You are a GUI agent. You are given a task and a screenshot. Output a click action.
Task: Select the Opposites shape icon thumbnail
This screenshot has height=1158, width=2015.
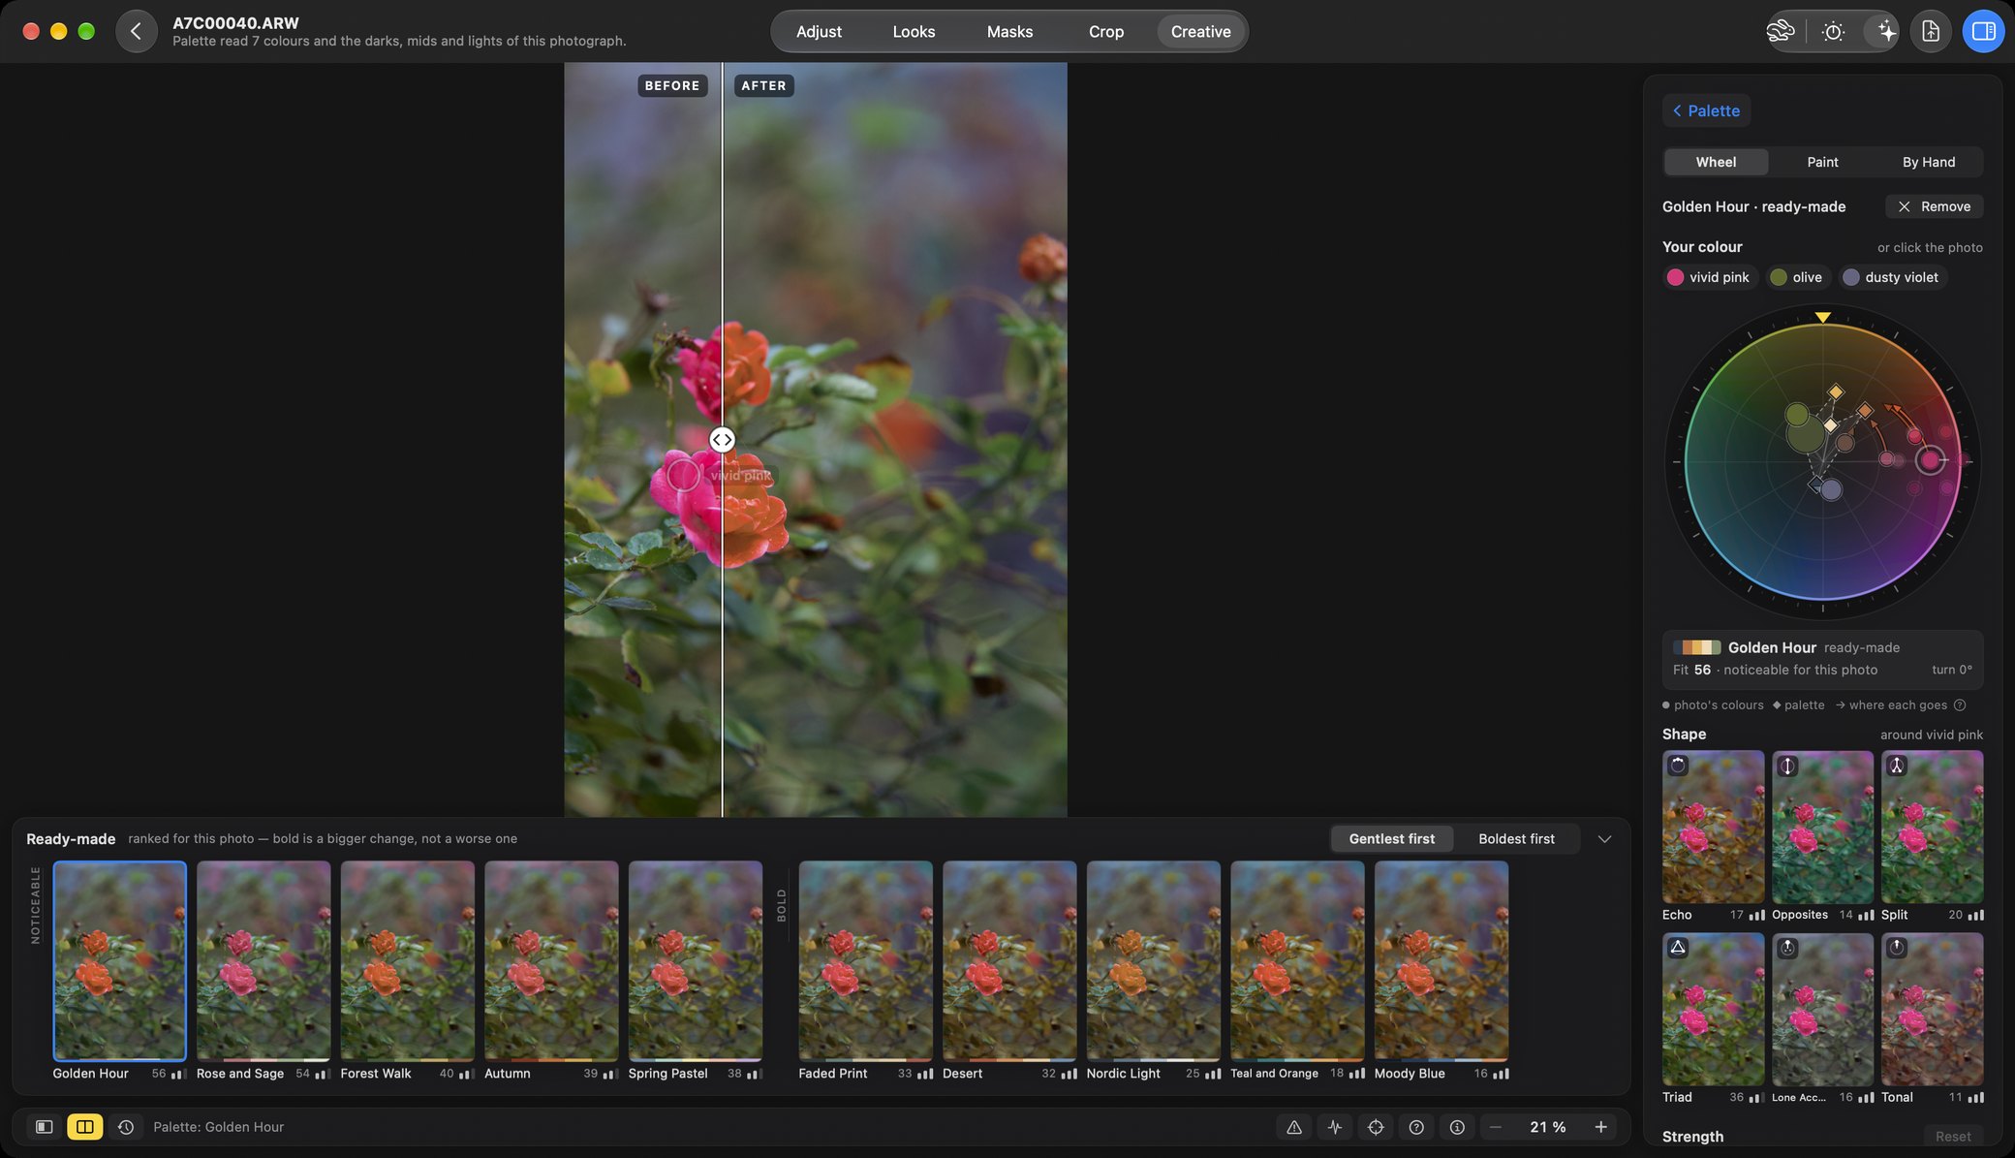tap(1822, 828)
